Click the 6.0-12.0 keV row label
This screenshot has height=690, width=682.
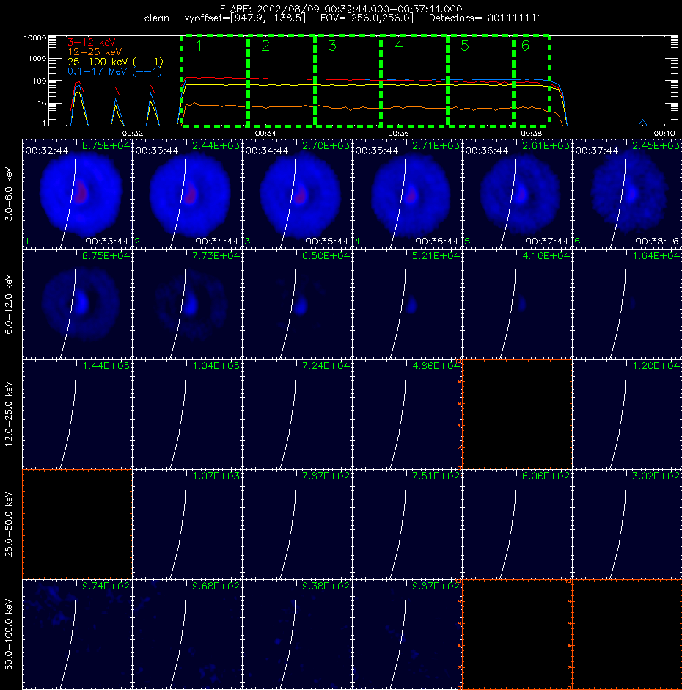[9, 304]
